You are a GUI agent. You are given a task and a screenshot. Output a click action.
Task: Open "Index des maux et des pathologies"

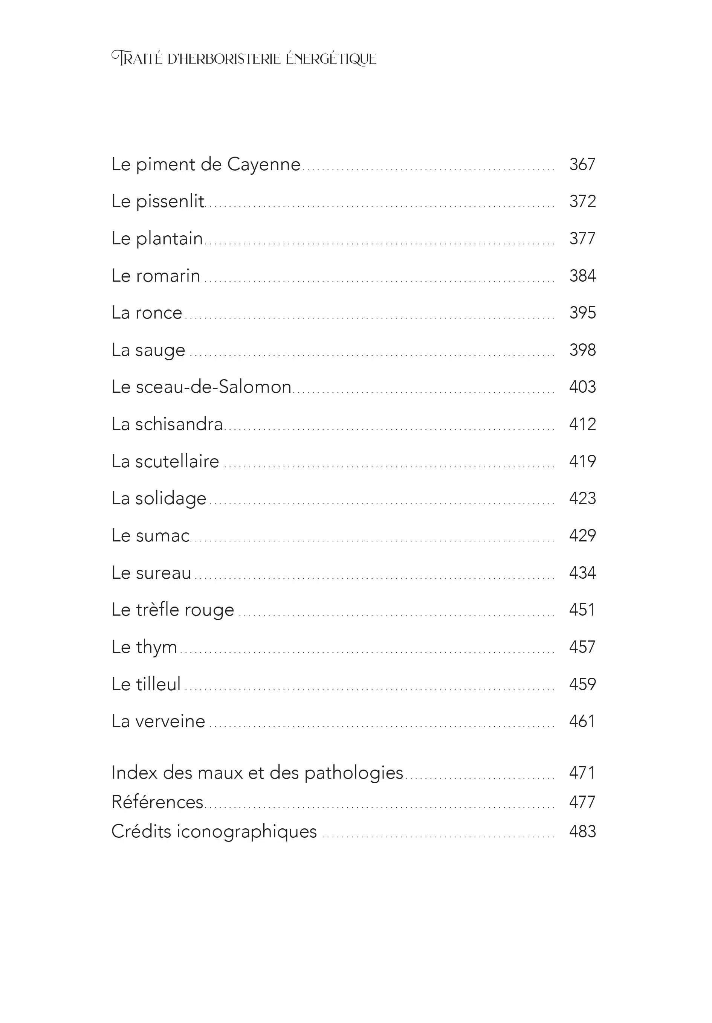[x=257, y=773]
